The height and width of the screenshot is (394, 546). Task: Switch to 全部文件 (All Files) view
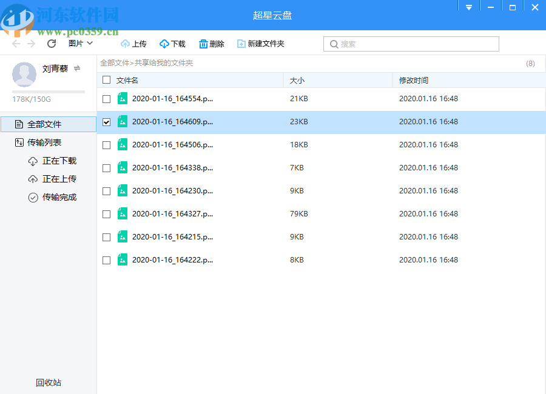tap(45, 124)
